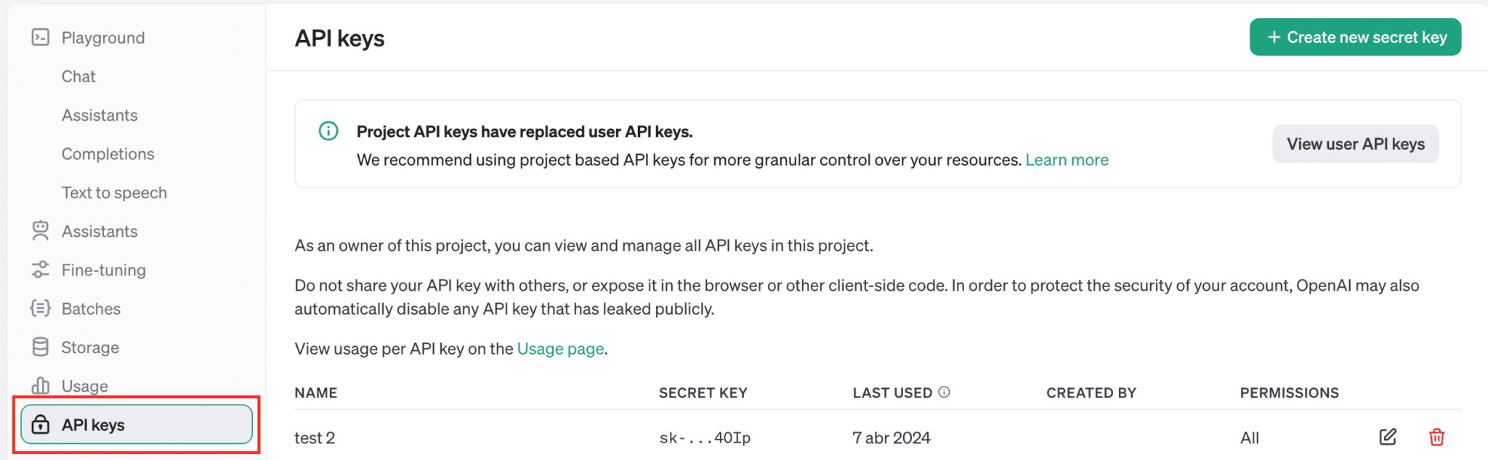Click the Storage database icon
1488x460 pixels.
pos(41,347)
